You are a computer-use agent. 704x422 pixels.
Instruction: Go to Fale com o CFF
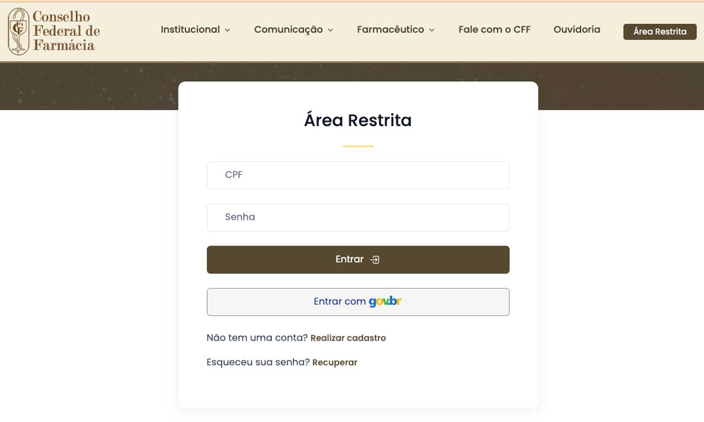pyautogui.click(x=494, y=30)
